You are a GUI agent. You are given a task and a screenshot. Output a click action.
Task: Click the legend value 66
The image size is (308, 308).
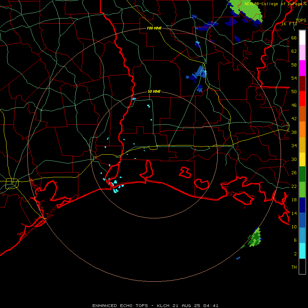pyautogui.click(x=294, y=38)
